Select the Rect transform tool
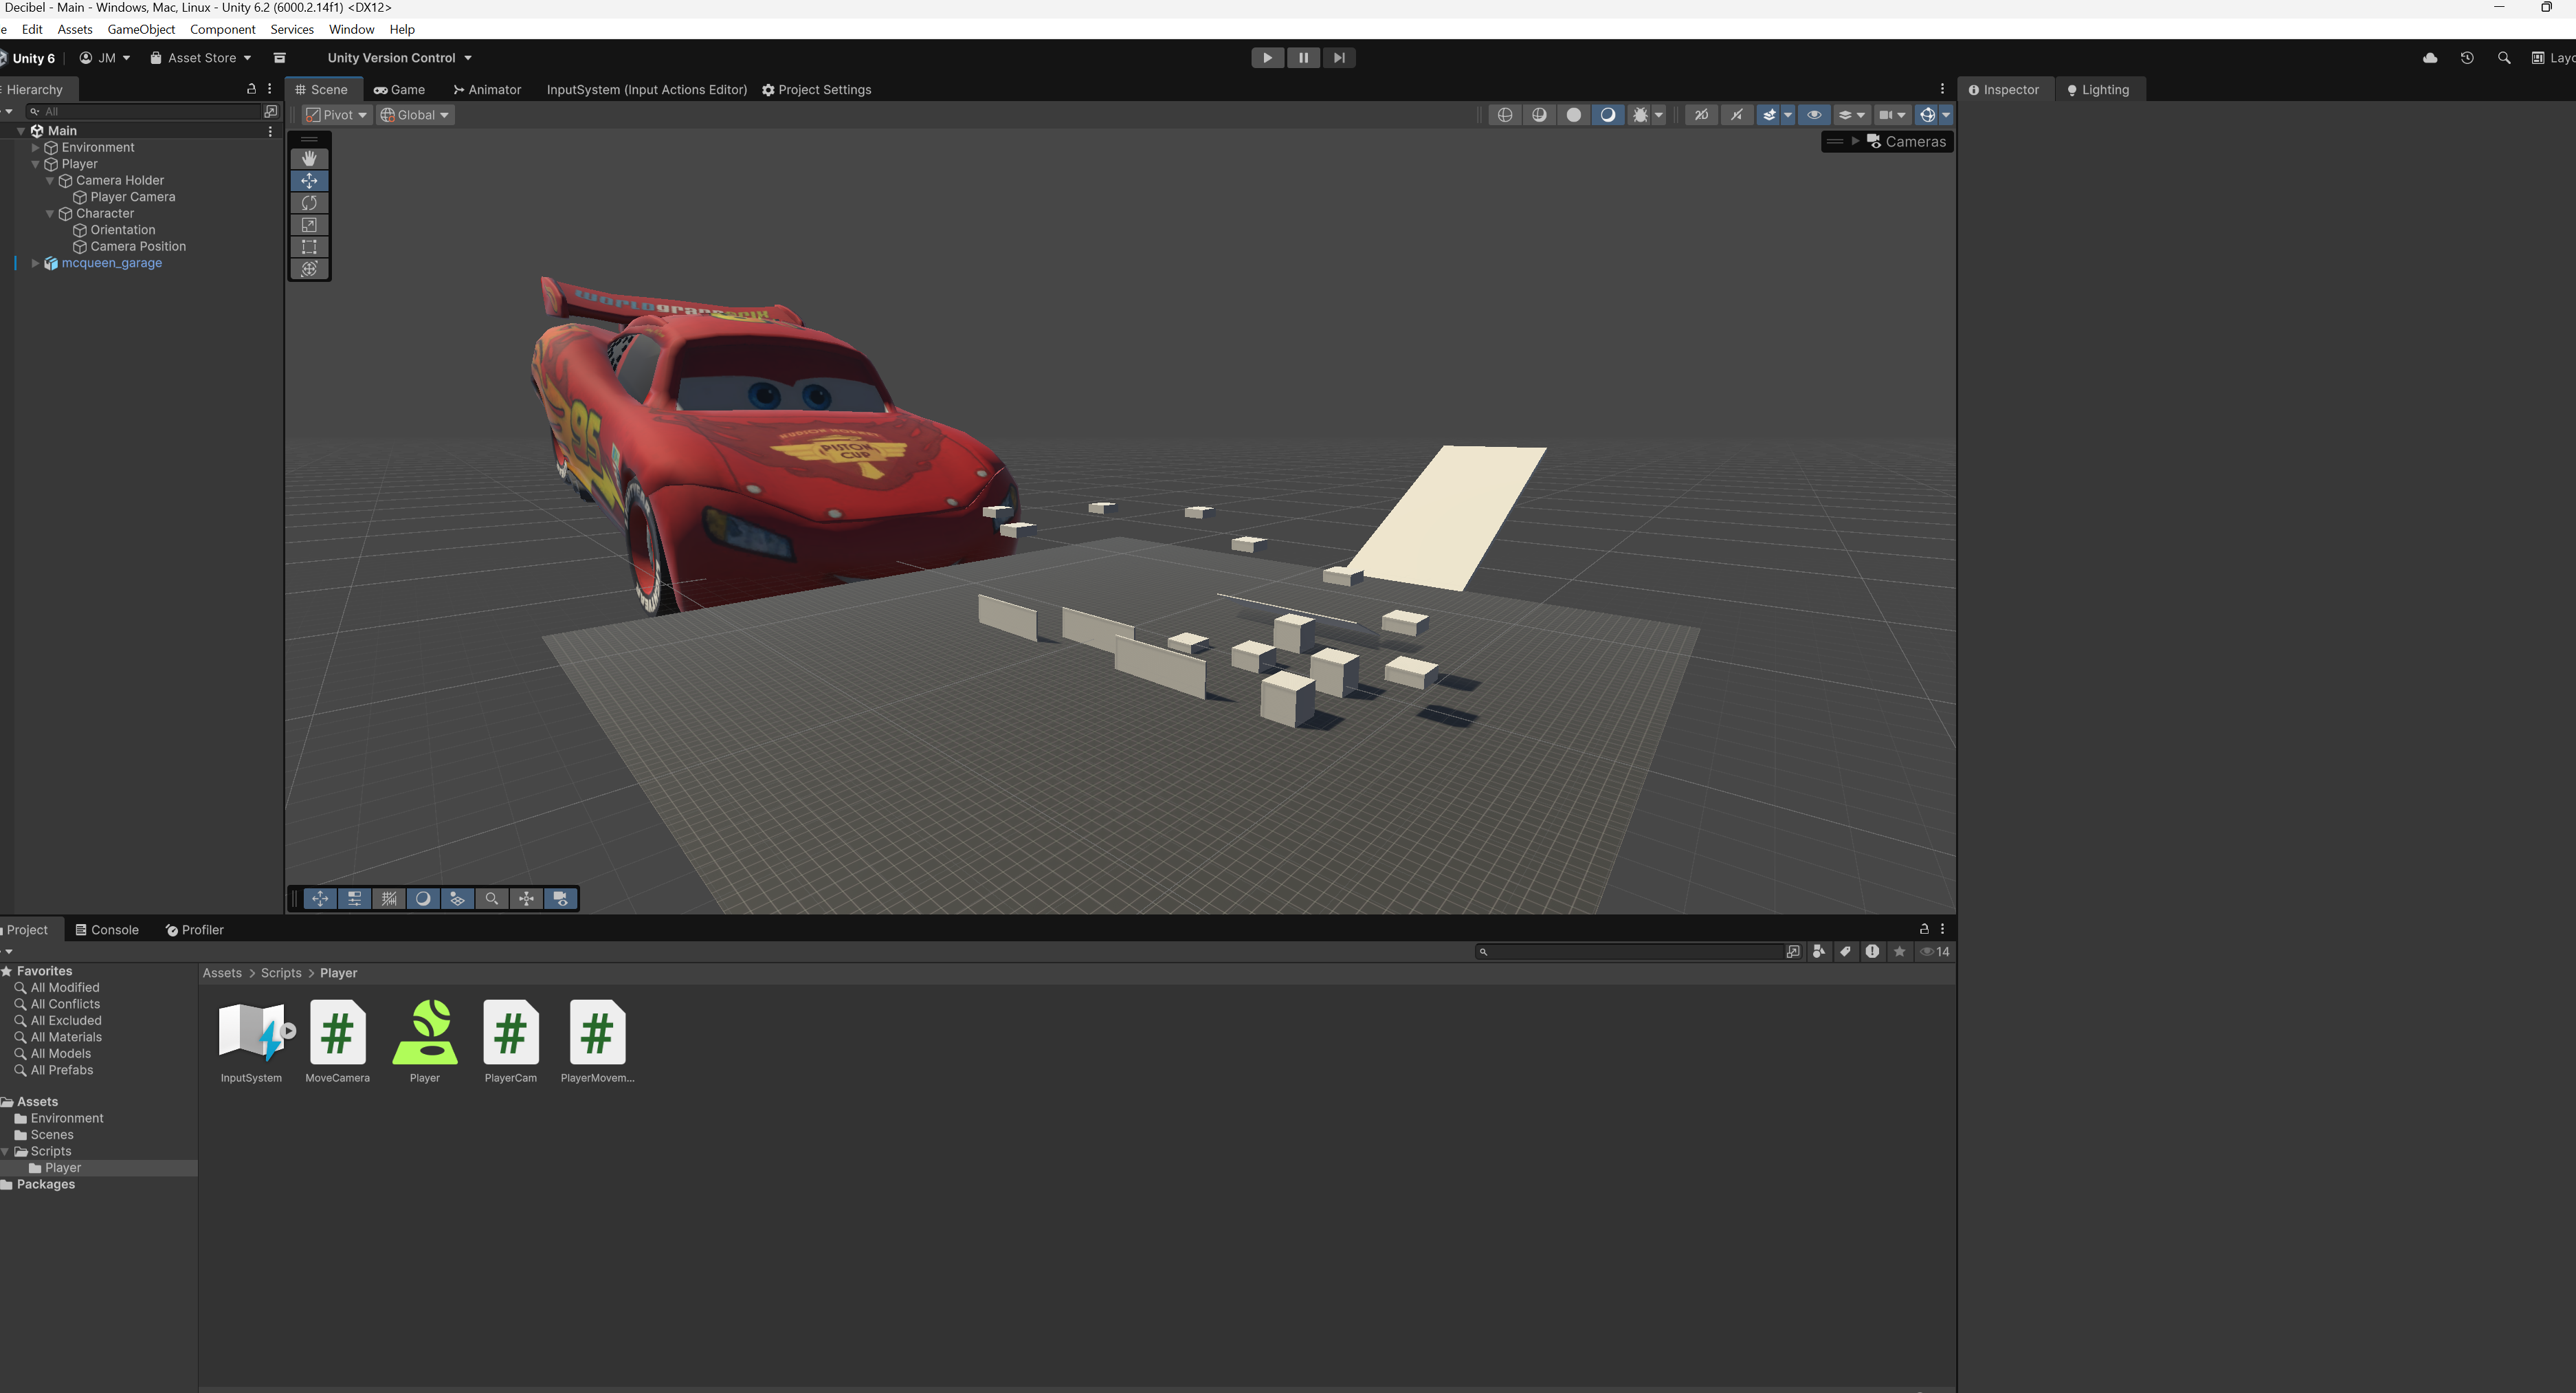The width and height of the screenshot is (2576, 1393). (x=309, y=247)
